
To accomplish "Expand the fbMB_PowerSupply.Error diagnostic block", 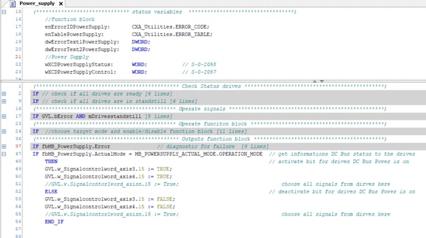I will [x=4, y=146].
